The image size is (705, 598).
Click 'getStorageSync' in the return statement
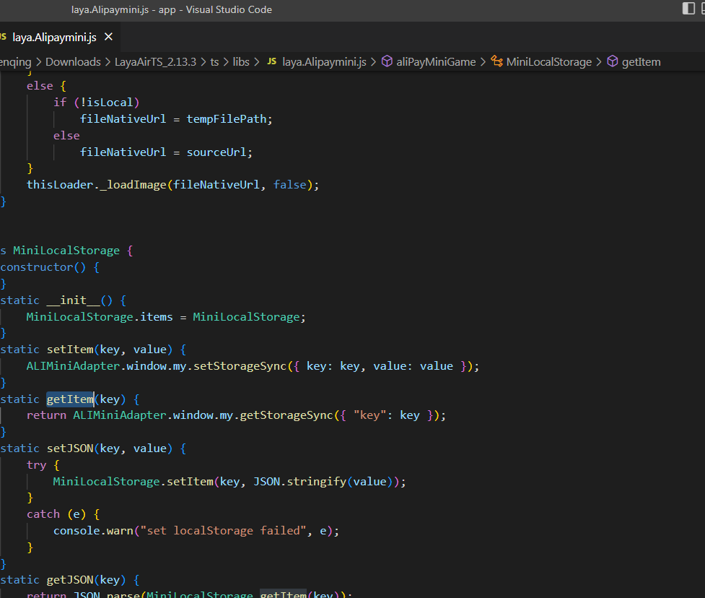pos(287,415)
